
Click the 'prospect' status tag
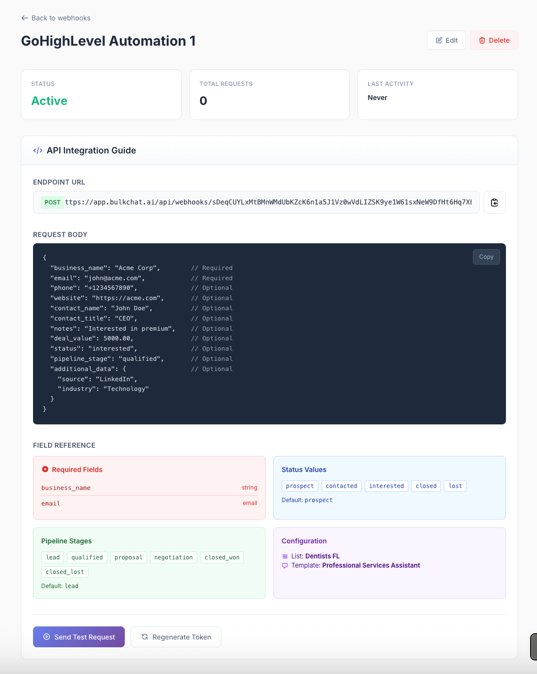(x=300, y=486)
